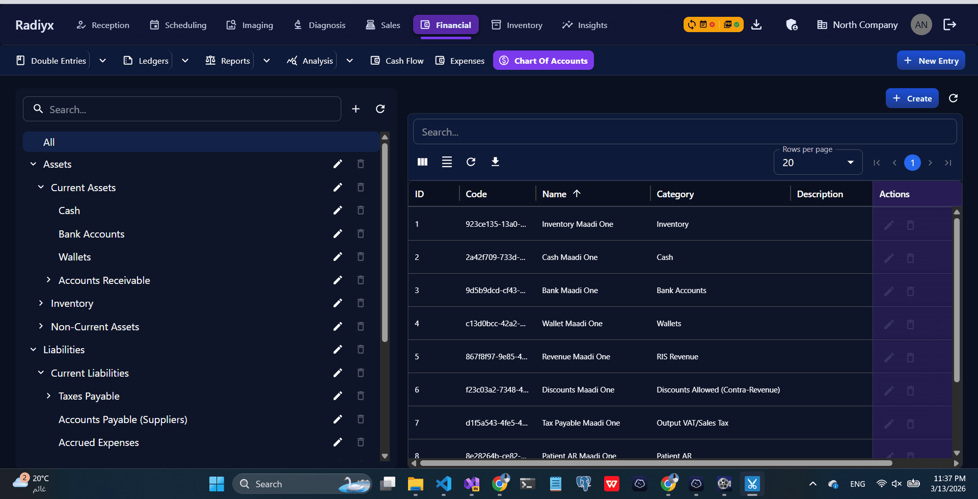Expand the Accounts Receivable node

tap(48, 280)
